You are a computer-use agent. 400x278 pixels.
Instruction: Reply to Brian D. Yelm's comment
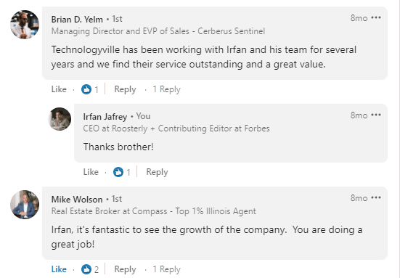coord(125,89)
